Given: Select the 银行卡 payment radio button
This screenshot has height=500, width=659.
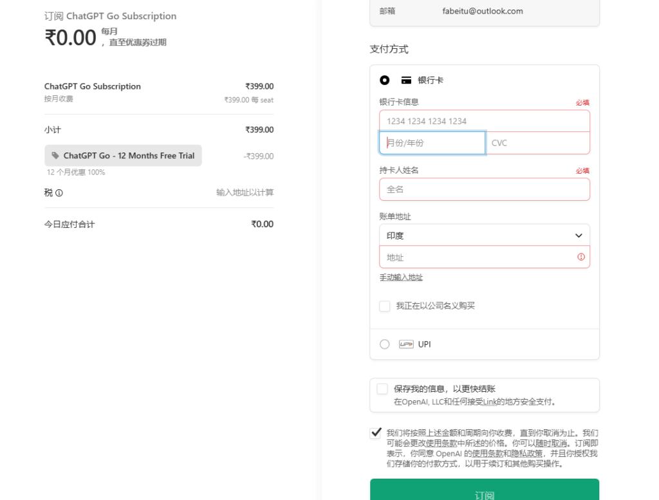Looking at the screenshot, I should click(x=384, y=80).
